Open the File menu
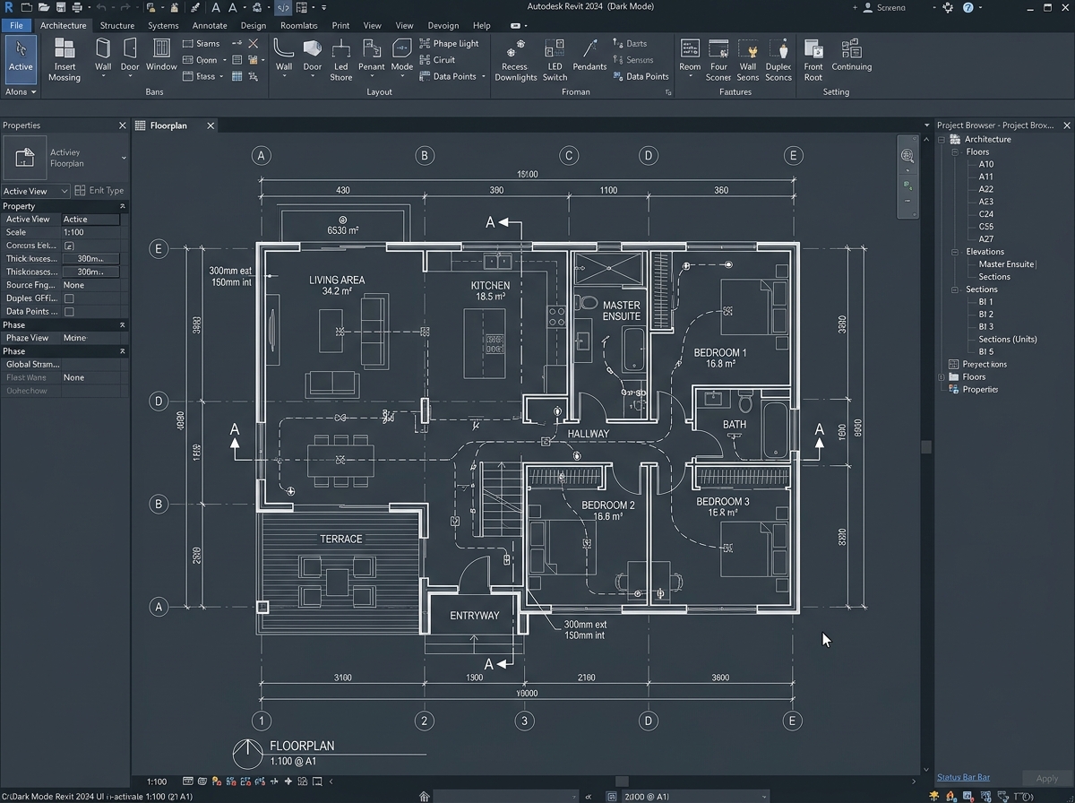Image resolution: width=1075 pixels, height=803 pixels. coord(16,26)
